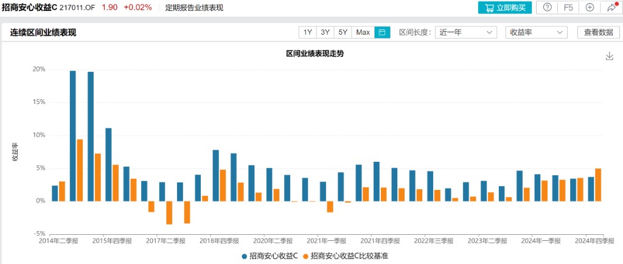
Task: Select the custom date calendar icon
Action: (382, 32)
